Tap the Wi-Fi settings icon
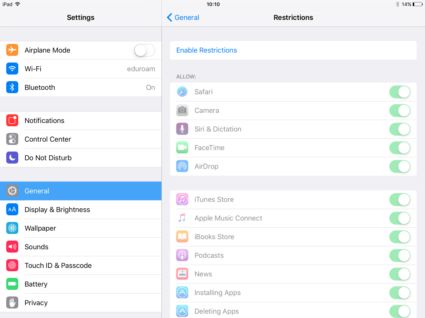The image size is (425, 318). [12, 69]
